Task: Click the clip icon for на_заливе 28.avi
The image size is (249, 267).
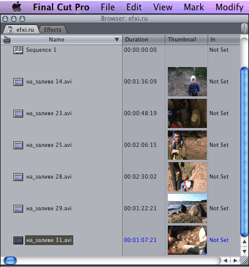Action: tap(18, 177)
